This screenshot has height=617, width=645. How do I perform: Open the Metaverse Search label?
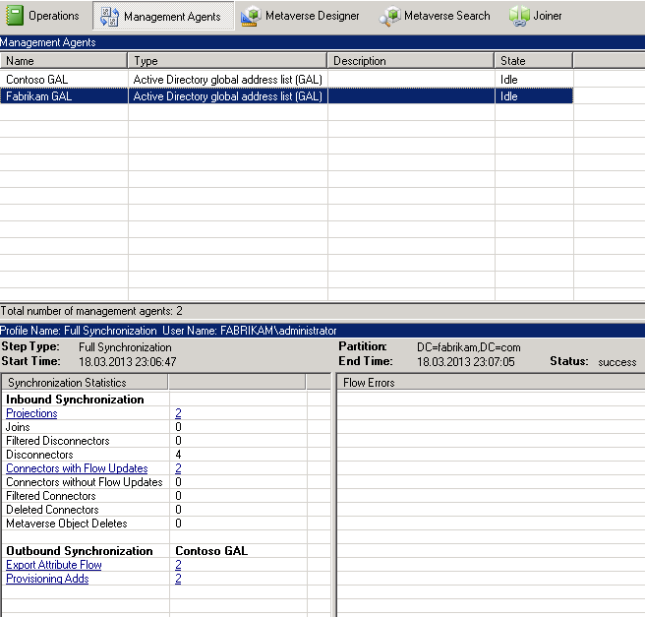click(447, 16)
